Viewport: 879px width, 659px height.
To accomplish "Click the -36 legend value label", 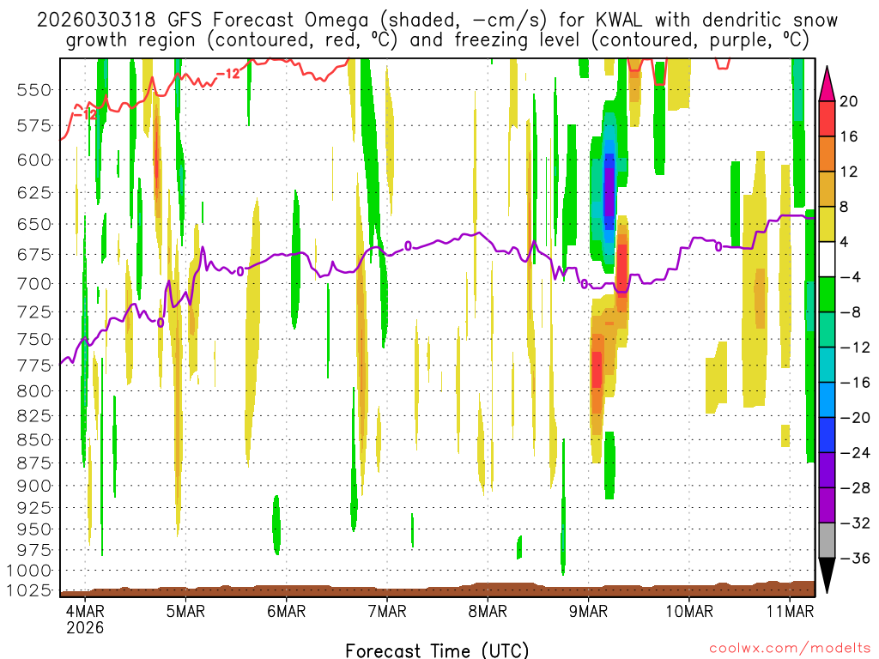I will click(x=855, y=558).
